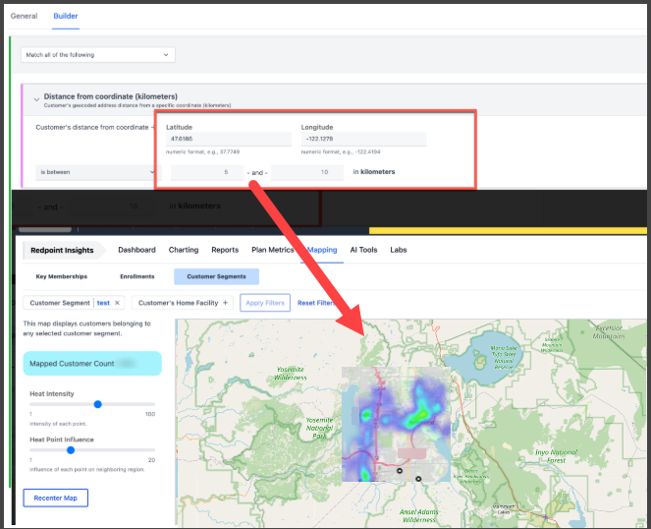Add a Customer's Home Facility filter
Viewport: 651px width, 529px height.
(225, 303)
